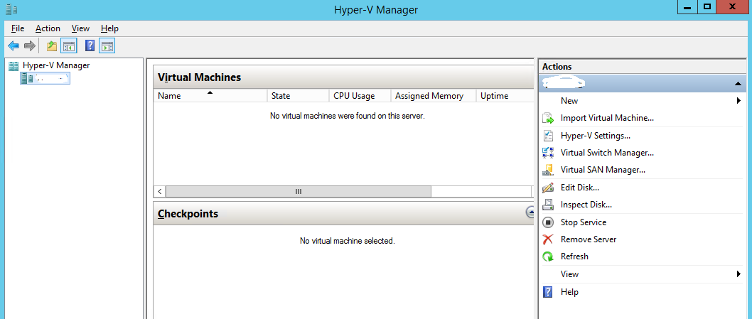
Task: Collapse the server actions section arrow
Action: 738,84
